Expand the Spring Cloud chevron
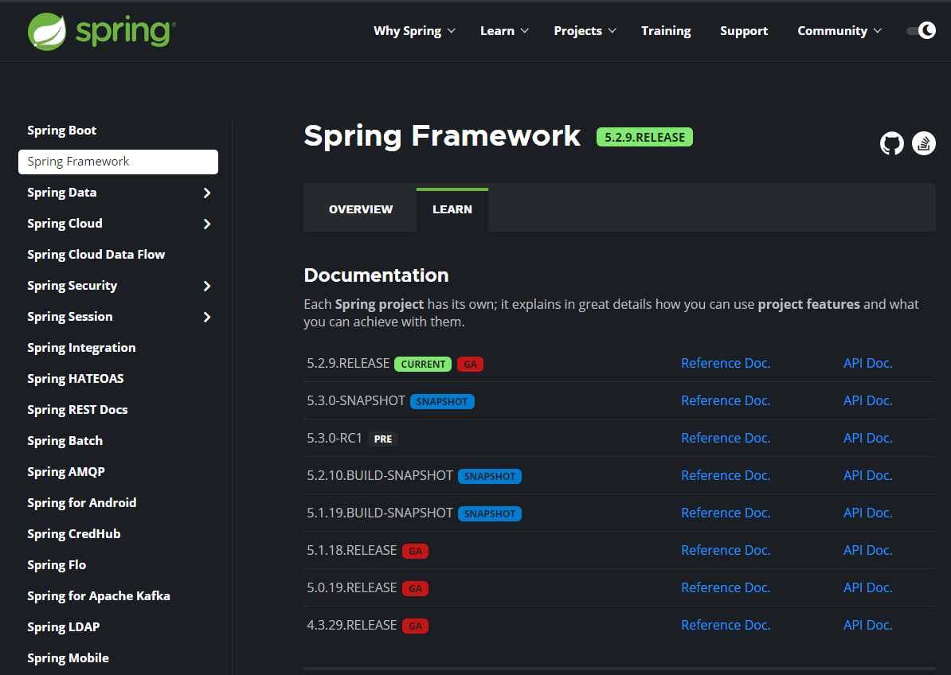Image resolution: width=951 pixels, height=675 pixels. point(207,224)
